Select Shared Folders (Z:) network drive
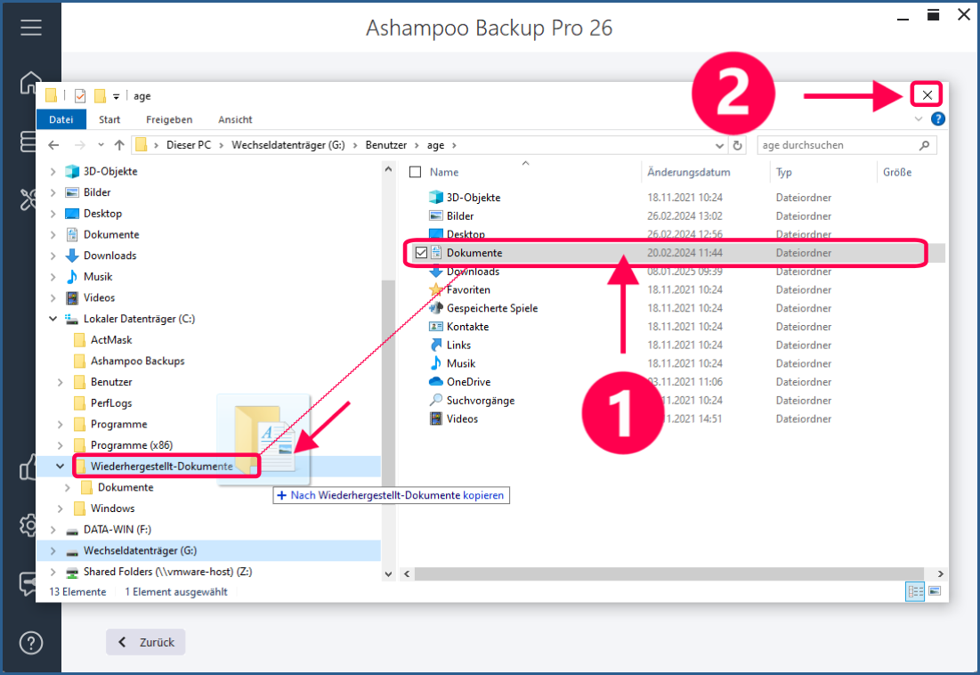The height and width of the screenshot is (675, 980). pyautogui.click(x=167, y=572)
